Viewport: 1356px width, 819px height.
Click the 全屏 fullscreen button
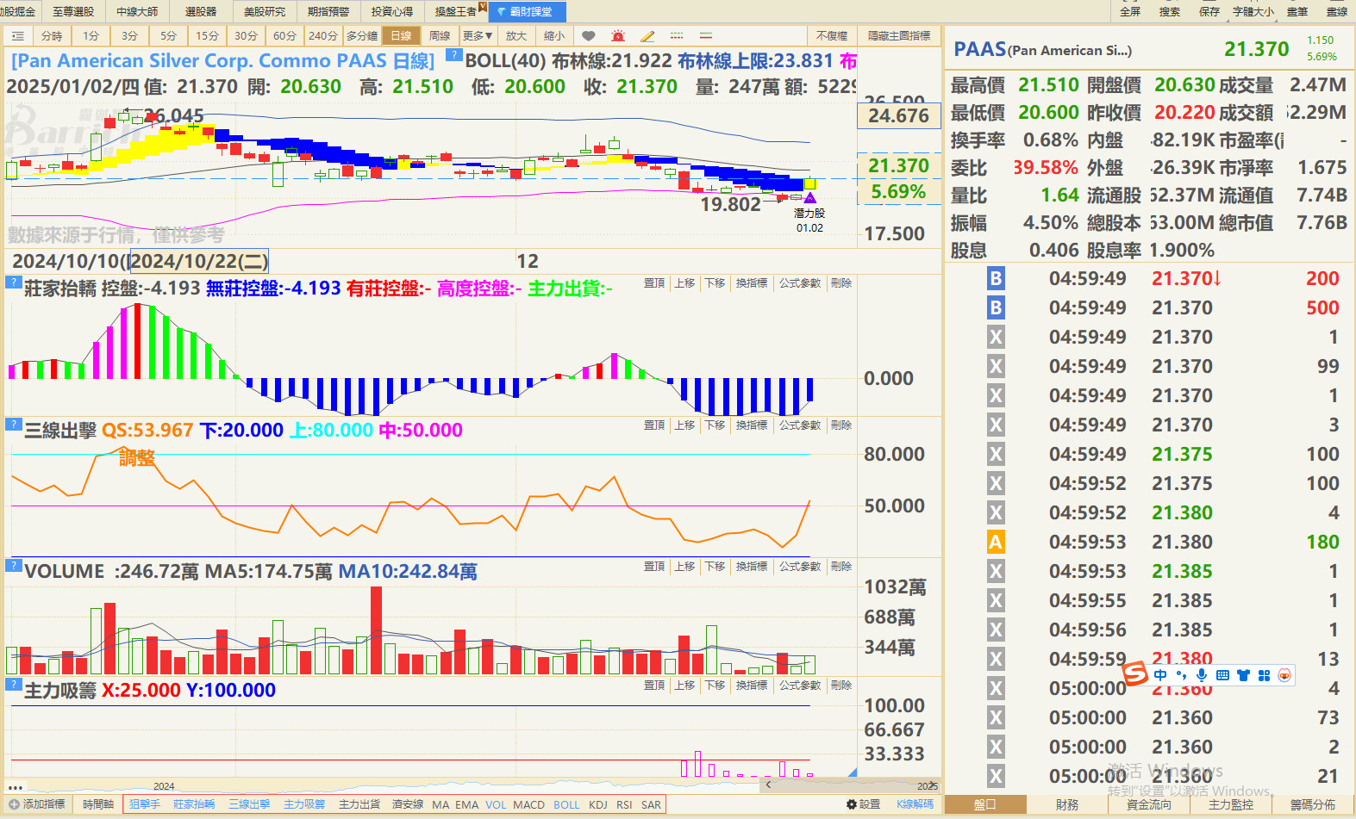pyautogui.click(x=1130, y=11)
